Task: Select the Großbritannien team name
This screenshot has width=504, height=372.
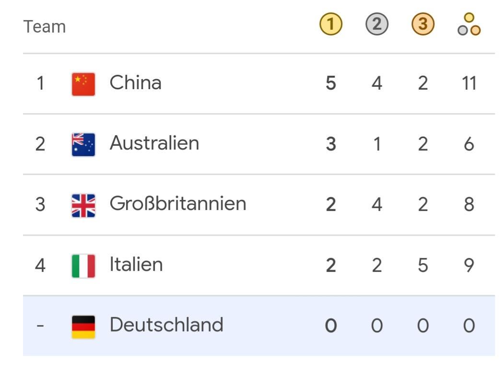Action: [178, 204]
